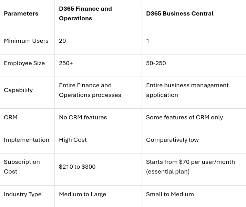Click the Implementation row label

[x=27, y=140]
